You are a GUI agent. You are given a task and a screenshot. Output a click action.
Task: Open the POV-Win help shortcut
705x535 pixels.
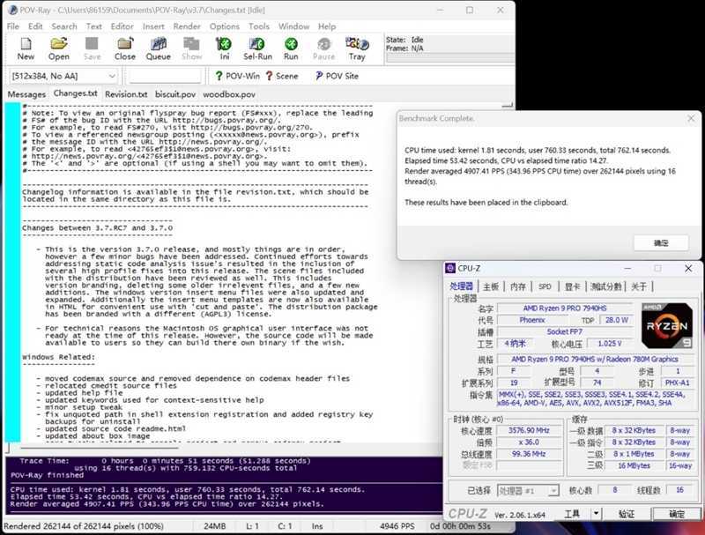pyautogui.click(x=236, y=76)
